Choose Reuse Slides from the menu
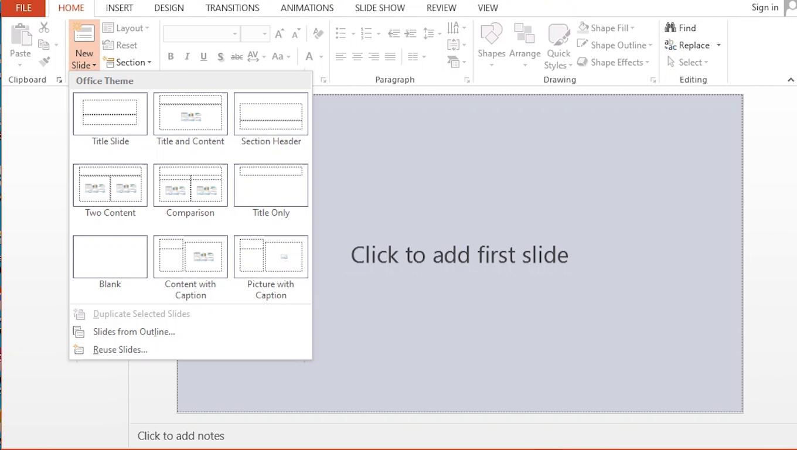This screenshot has height=450, width=797. point(120,350)
